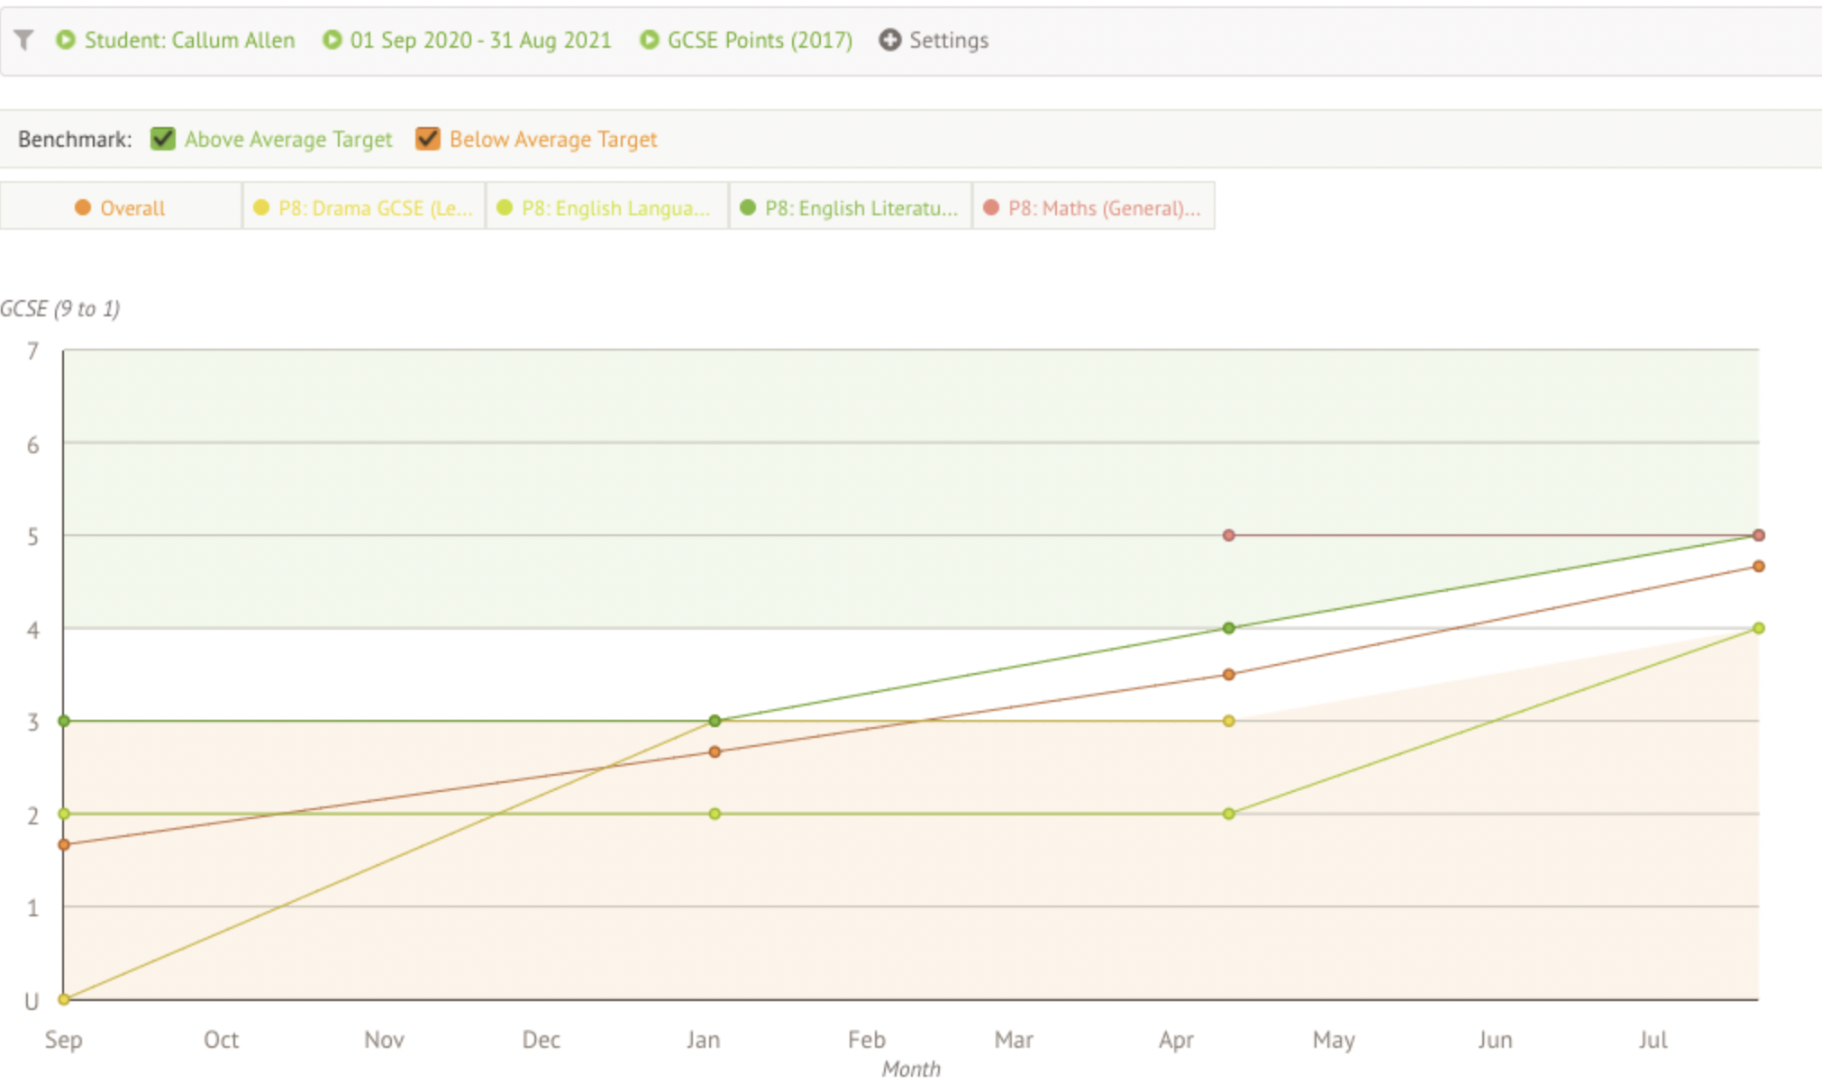
Task: Click yellow dot icon of Drama GCSE legend
Action: (261, 208)
